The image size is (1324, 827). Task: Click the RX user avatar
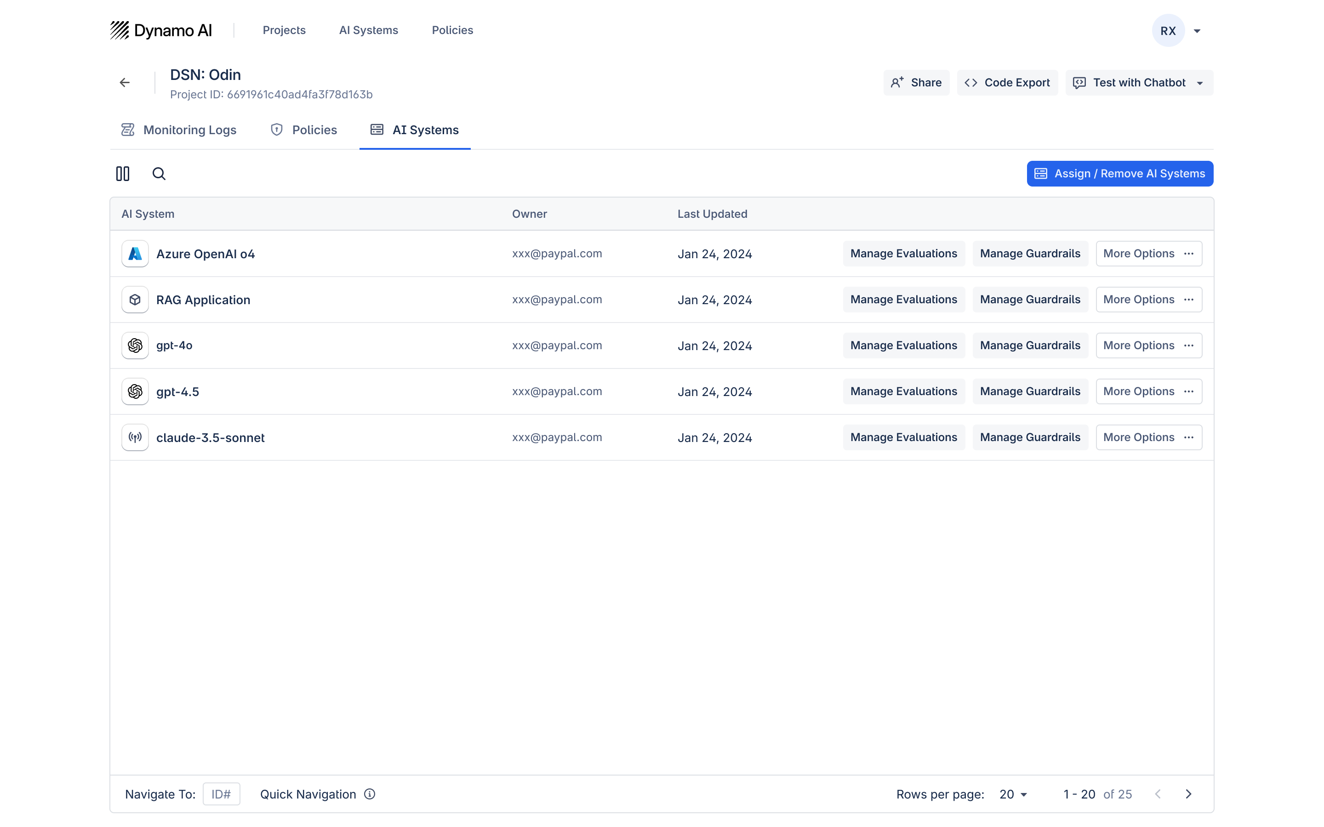(1168, 31)
